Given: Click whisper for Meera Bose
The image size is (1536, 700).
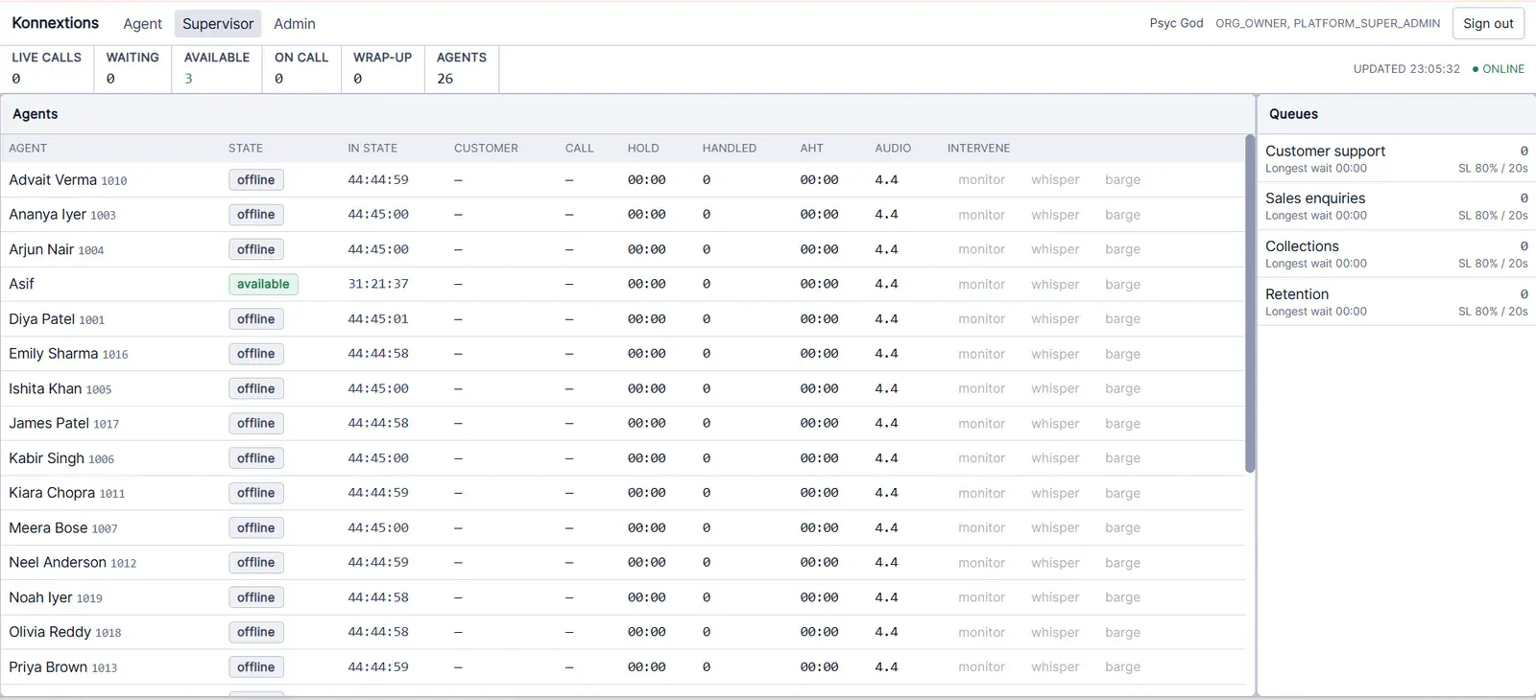Looking at the screenshot, I should point(1055,528).
